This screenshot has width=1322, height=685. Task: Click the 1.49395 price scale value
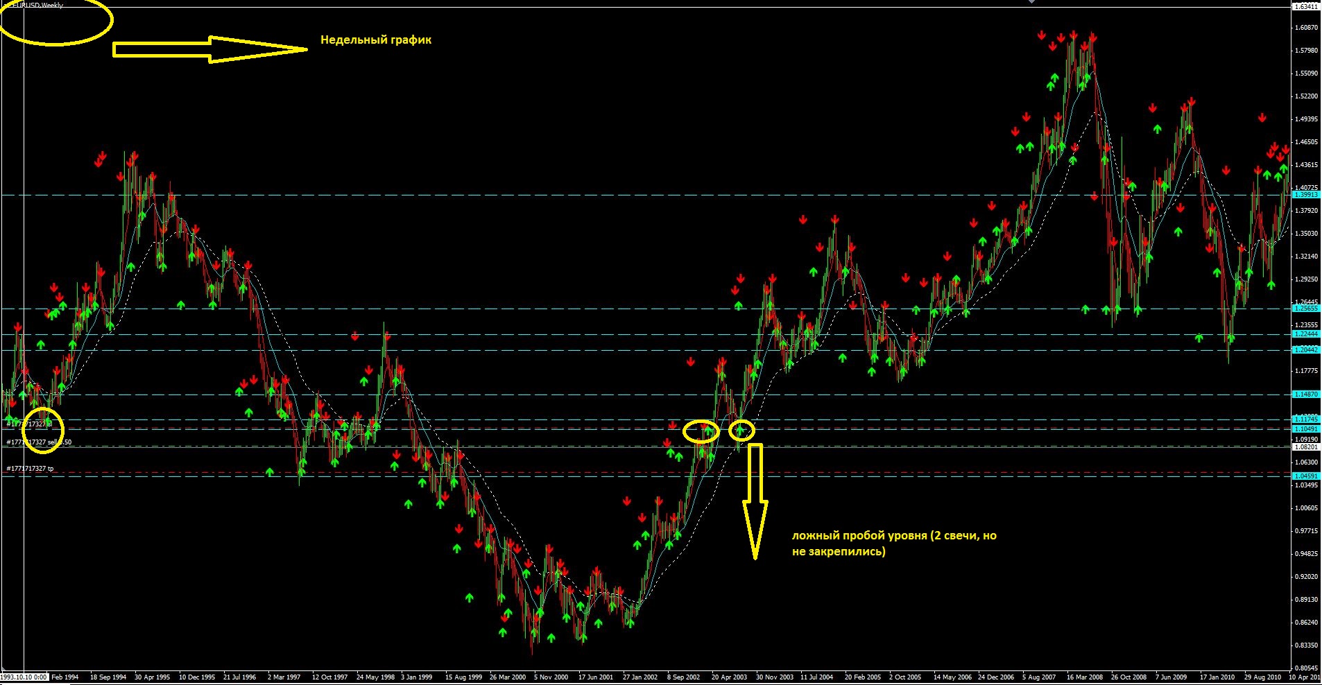pos(1306,119)
